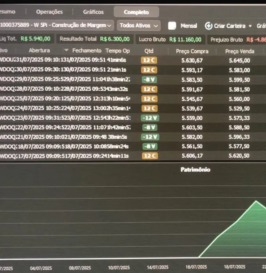Open the Criar Carteira dropdown arrow

(x=250, y=26)
